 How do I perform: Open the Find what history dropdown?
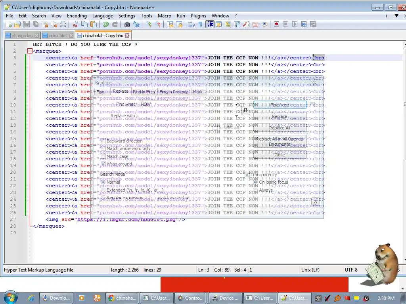click(236, 104)
